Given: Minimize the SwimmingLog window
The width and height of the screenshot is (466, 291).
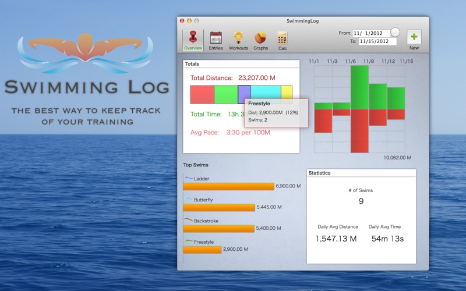Looking at the screenshot, I should pos(189,21).
